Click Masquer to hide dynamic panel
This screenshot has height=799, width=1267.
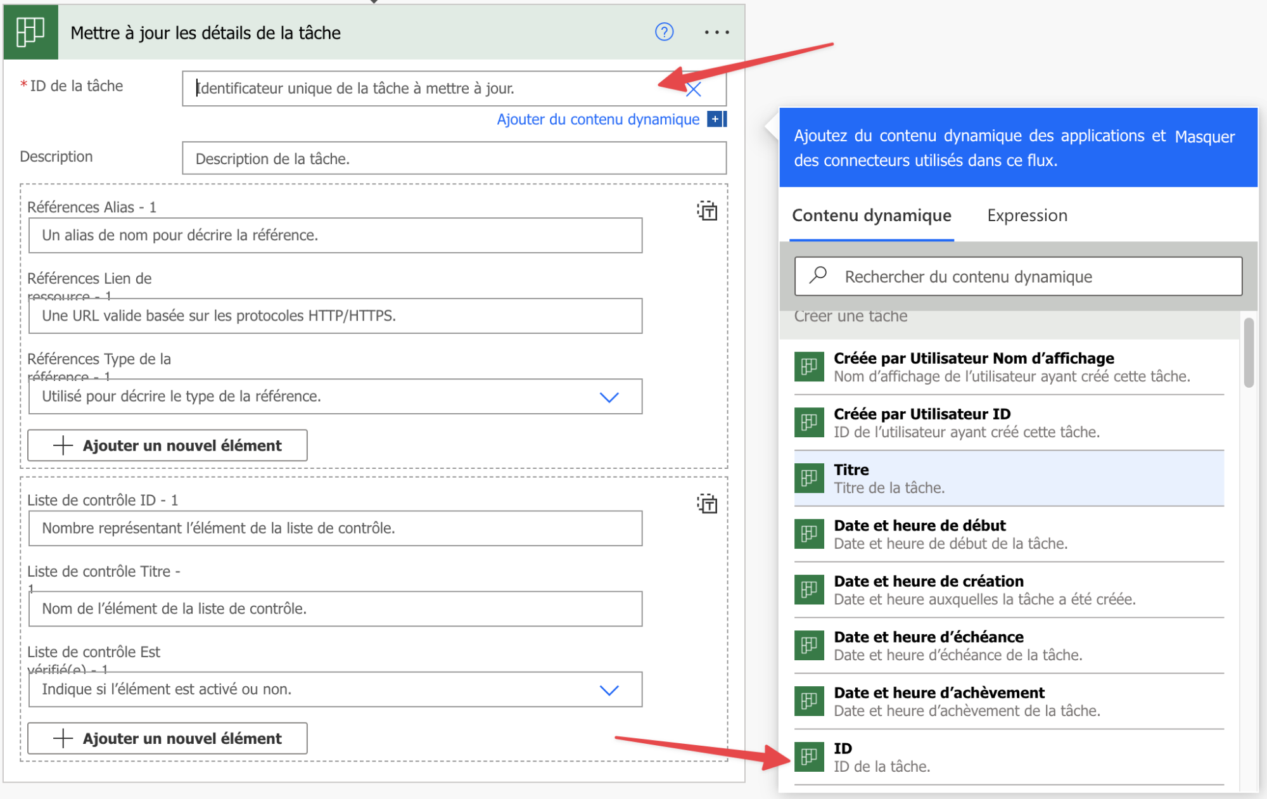click(x=1204, y=137)
